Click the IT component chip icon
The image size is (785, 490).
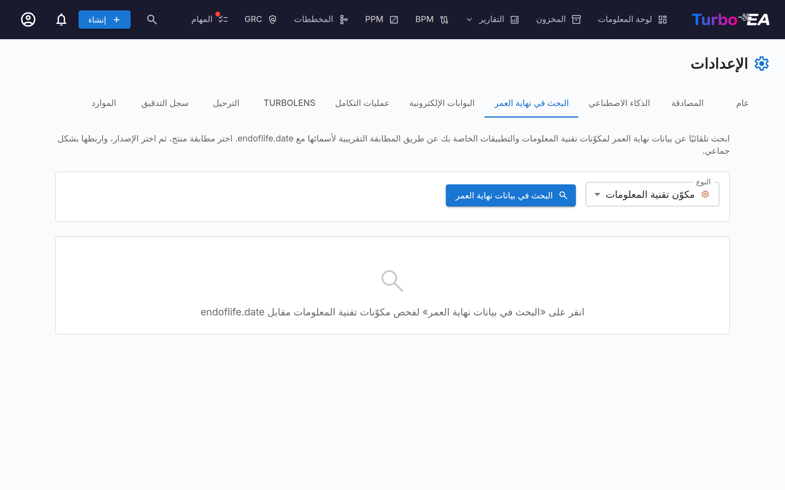[705, 194]
